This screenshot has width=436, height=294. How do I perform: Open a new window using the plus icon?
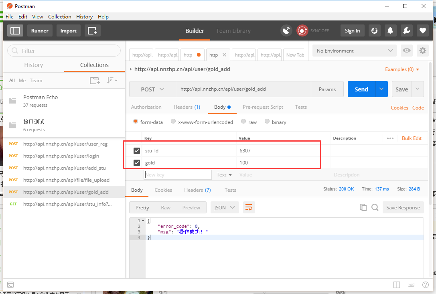tap(92, 30)
